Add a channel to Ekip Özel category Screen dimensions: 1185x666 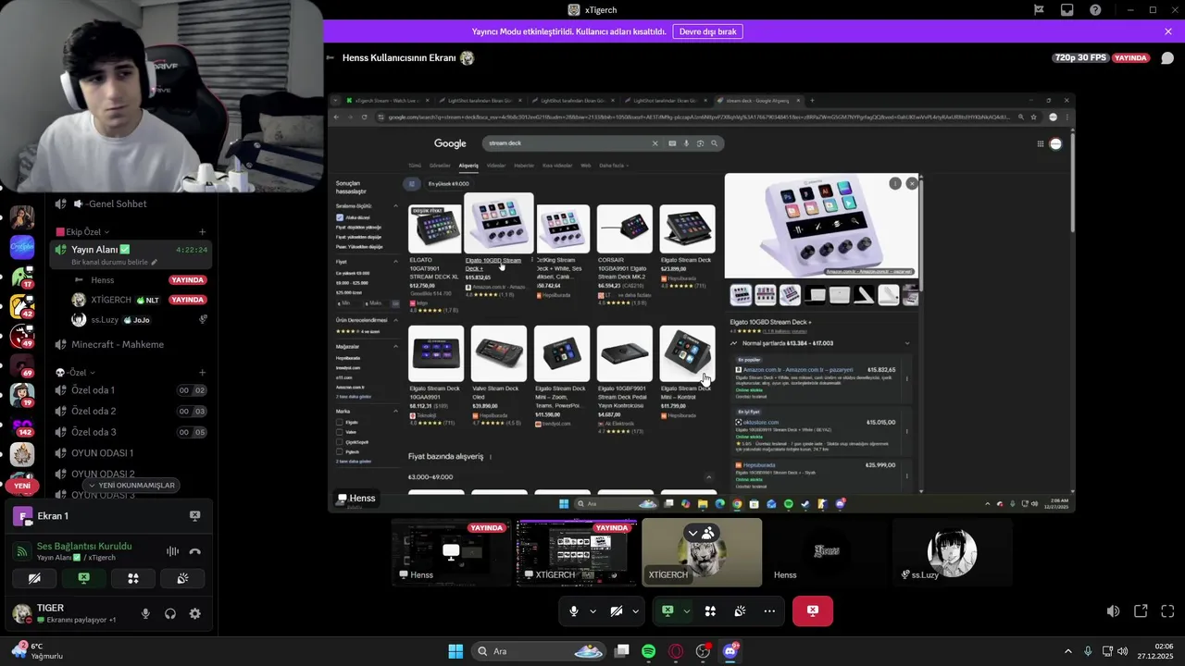click(x=202, y=232)
